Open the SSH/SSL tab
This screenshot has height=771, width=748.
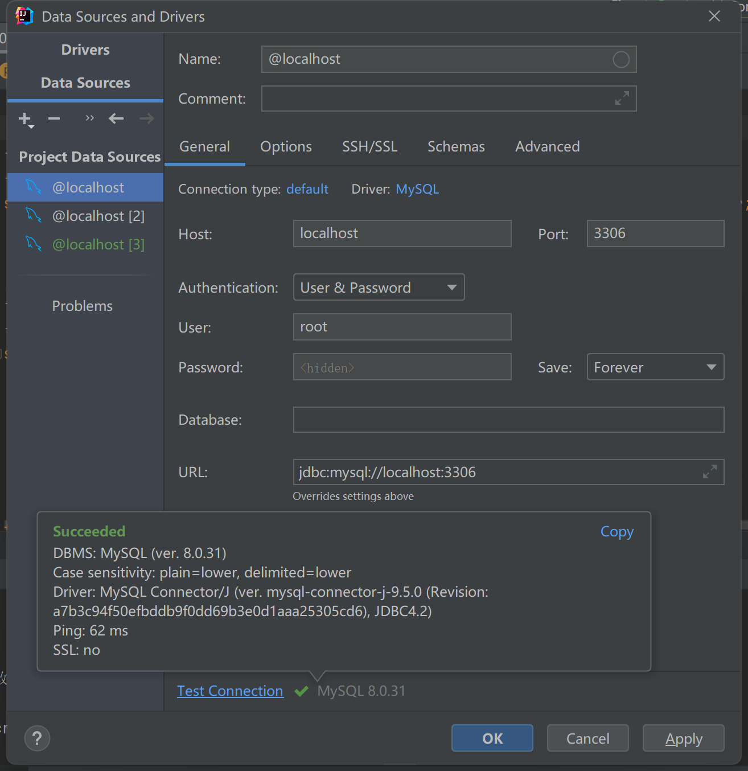(369, 147)
